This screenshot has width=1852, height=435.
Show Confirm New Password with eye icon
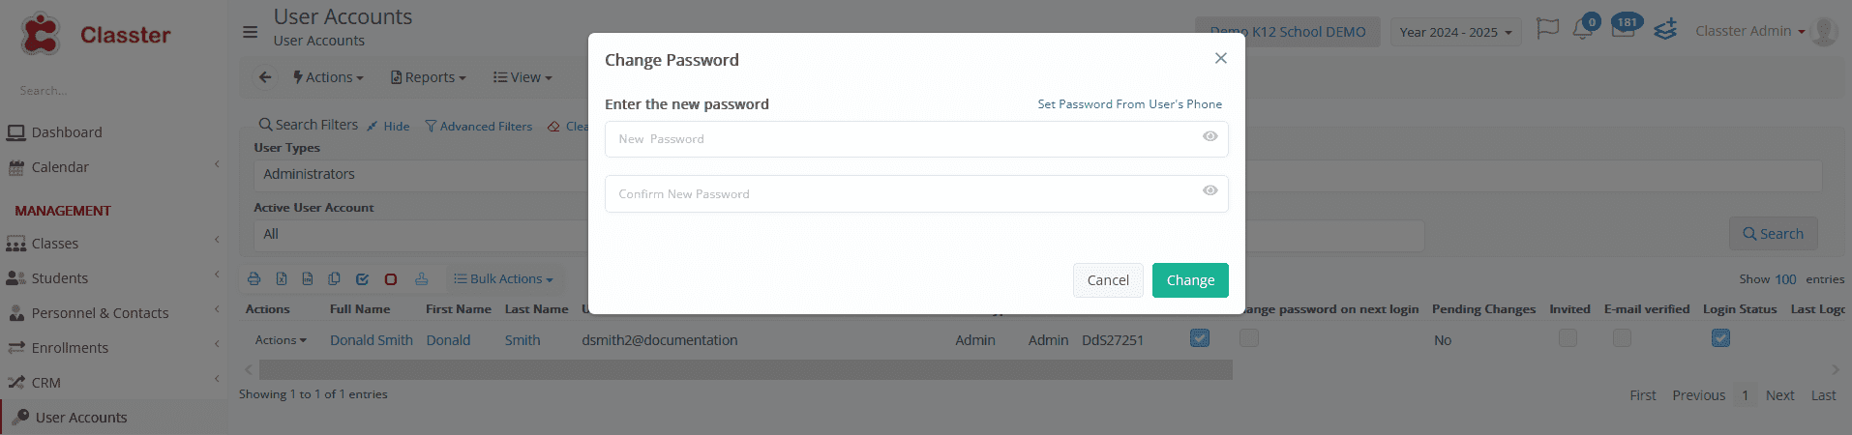click(1210, 190)
